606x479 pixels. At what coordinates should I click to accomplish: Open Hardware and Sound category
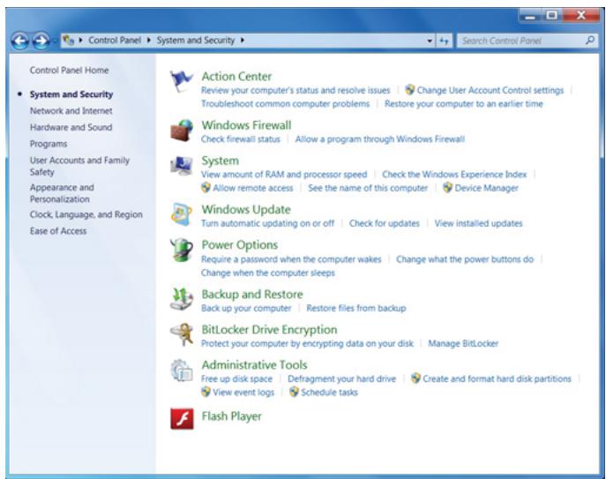pos(71,127)
